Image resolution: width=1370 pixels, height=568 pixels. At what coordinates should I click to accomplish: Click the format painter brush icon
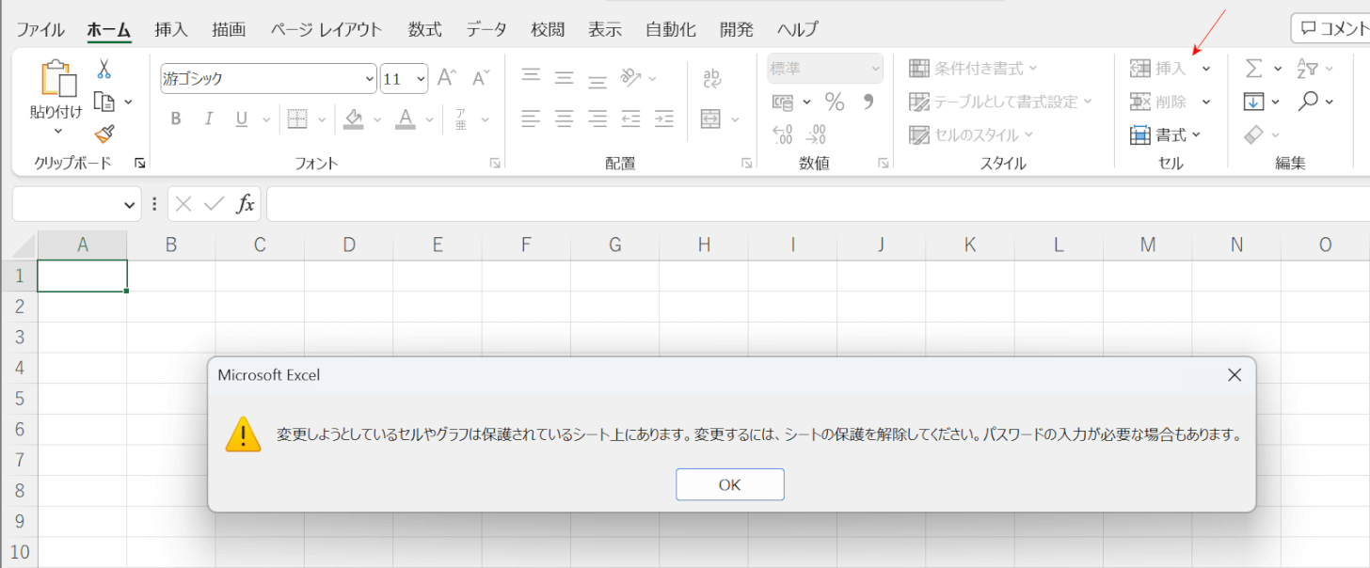104,134
